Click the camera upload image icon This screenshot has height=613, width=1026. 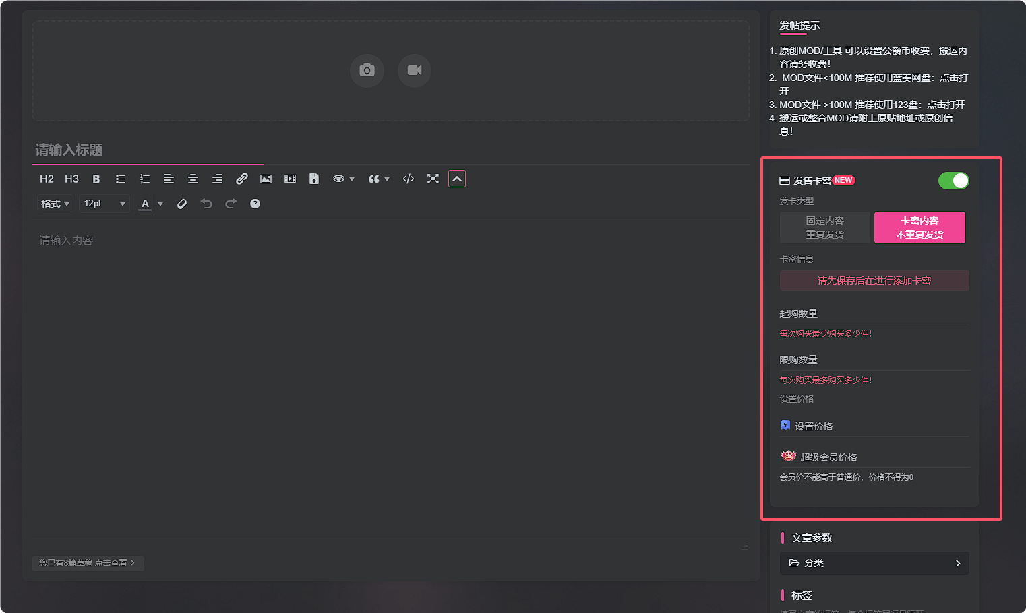(367, 70)
